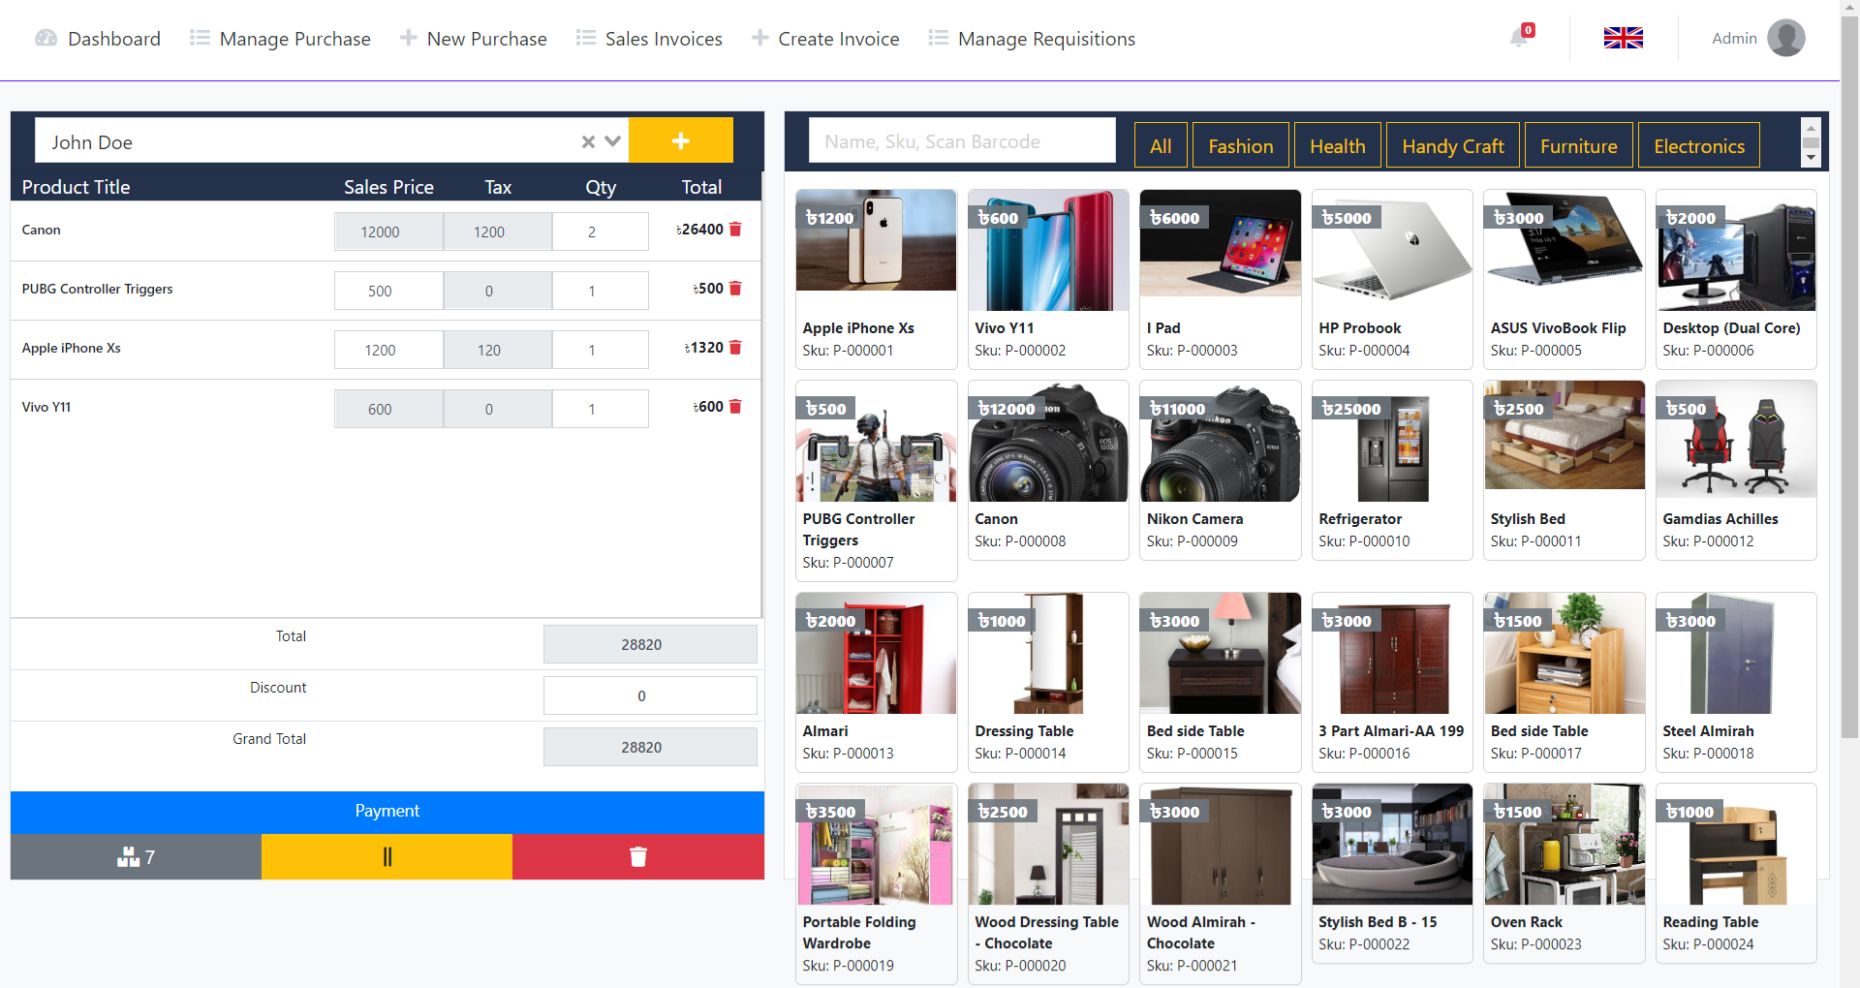This screenshot has width=1860, height=988.
Task: Switch to the Electronics category tab
Action: click(1698, 145)
